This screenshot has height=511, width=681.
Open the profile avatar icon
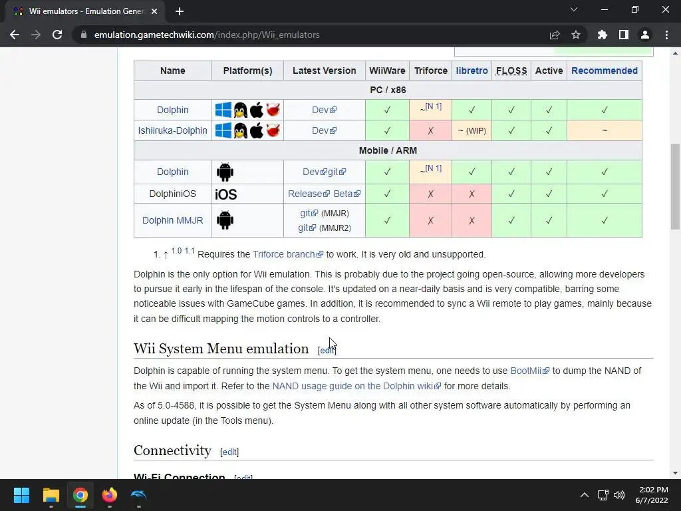(645, 35)
